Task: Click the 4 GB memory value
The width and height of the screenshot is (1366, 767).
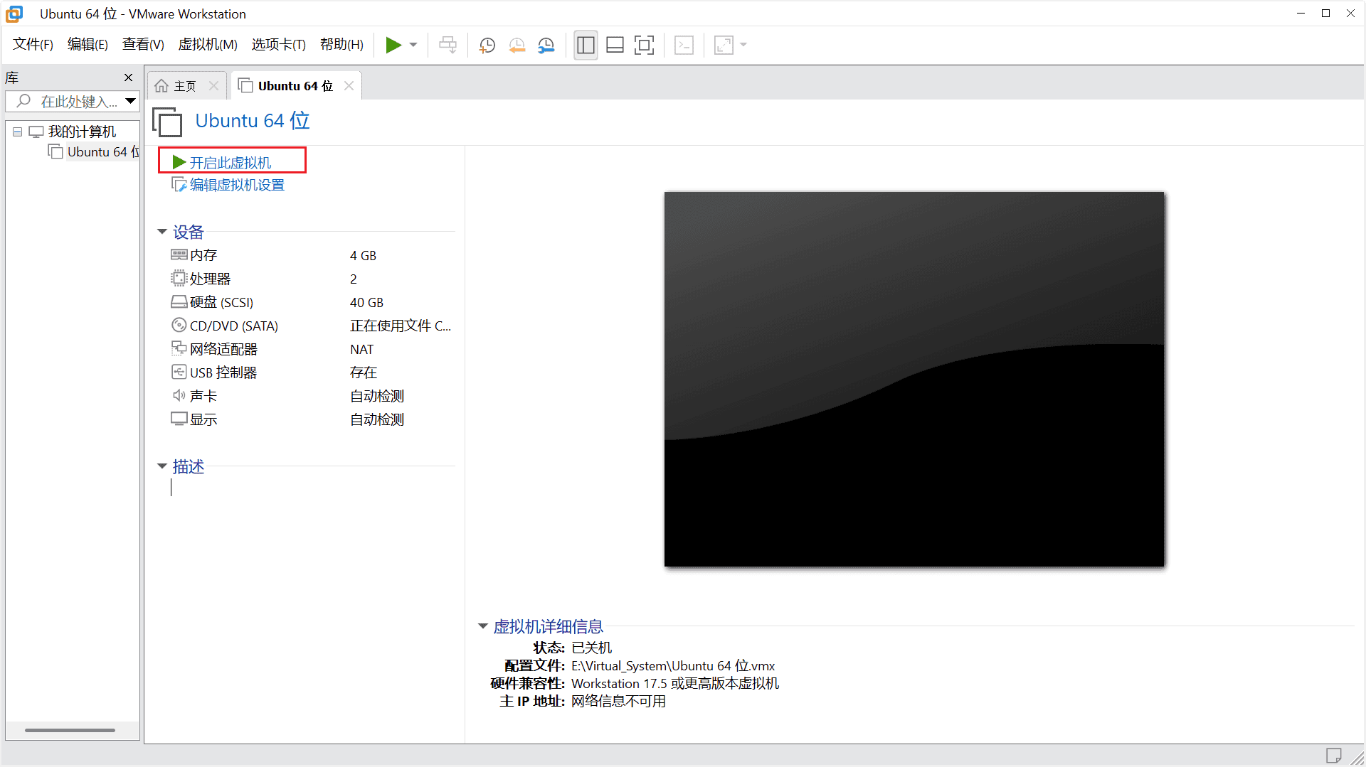Action: click(x=363, y=256)
